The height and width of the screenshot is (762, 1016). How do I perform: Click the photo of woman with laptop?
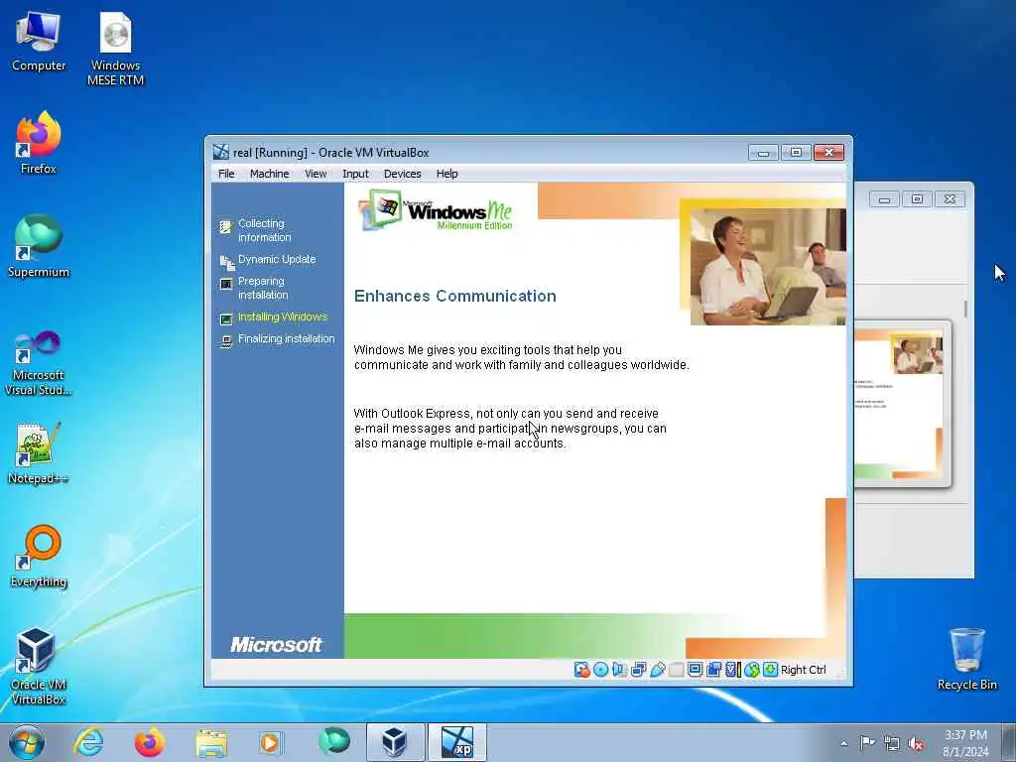(x=768, y=266)
